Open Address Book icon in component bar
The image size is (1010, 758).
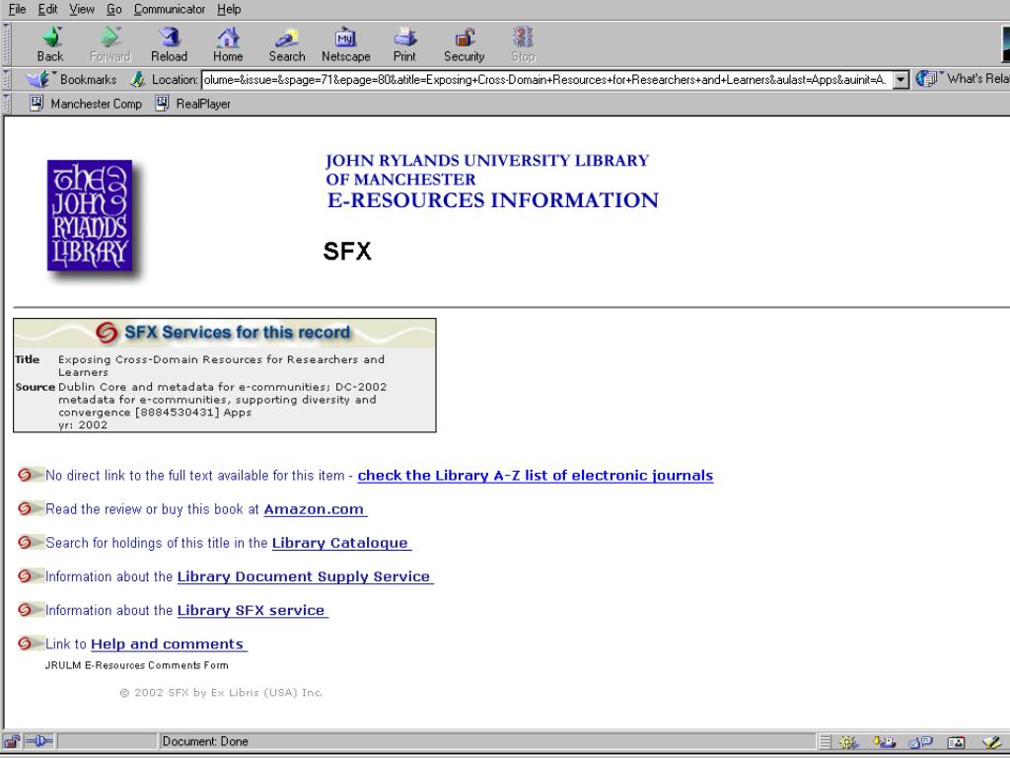tap(956, 742)
